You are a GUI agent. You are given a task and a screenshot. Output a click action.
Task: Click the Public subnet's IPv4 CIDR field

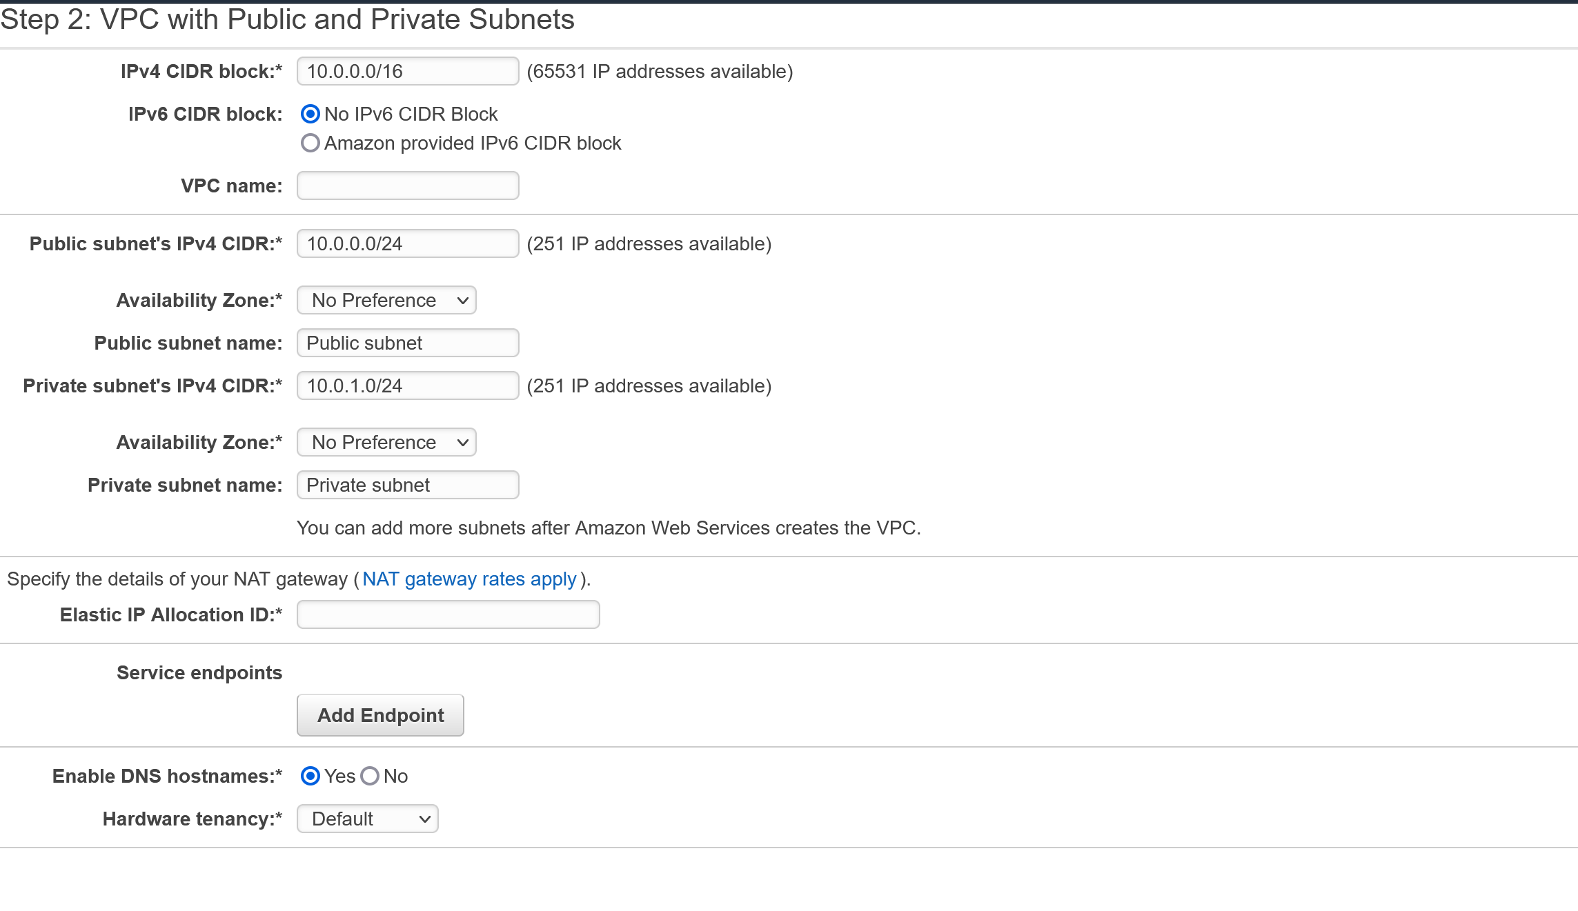pyautogui.click(x=407, y=243)
